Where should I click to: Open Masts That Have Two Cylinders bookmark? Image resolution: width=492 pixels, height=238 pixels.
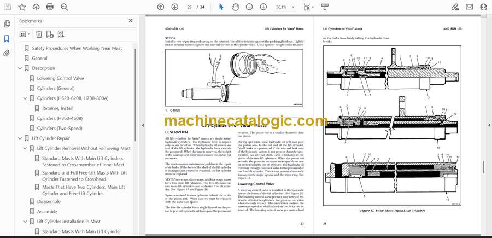click(x=84, y=190)
